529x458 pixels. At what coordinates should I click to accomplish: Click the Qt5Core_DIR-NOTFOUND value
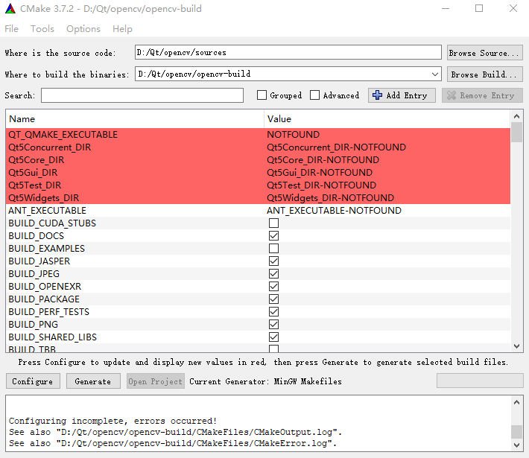coord(323,160)
